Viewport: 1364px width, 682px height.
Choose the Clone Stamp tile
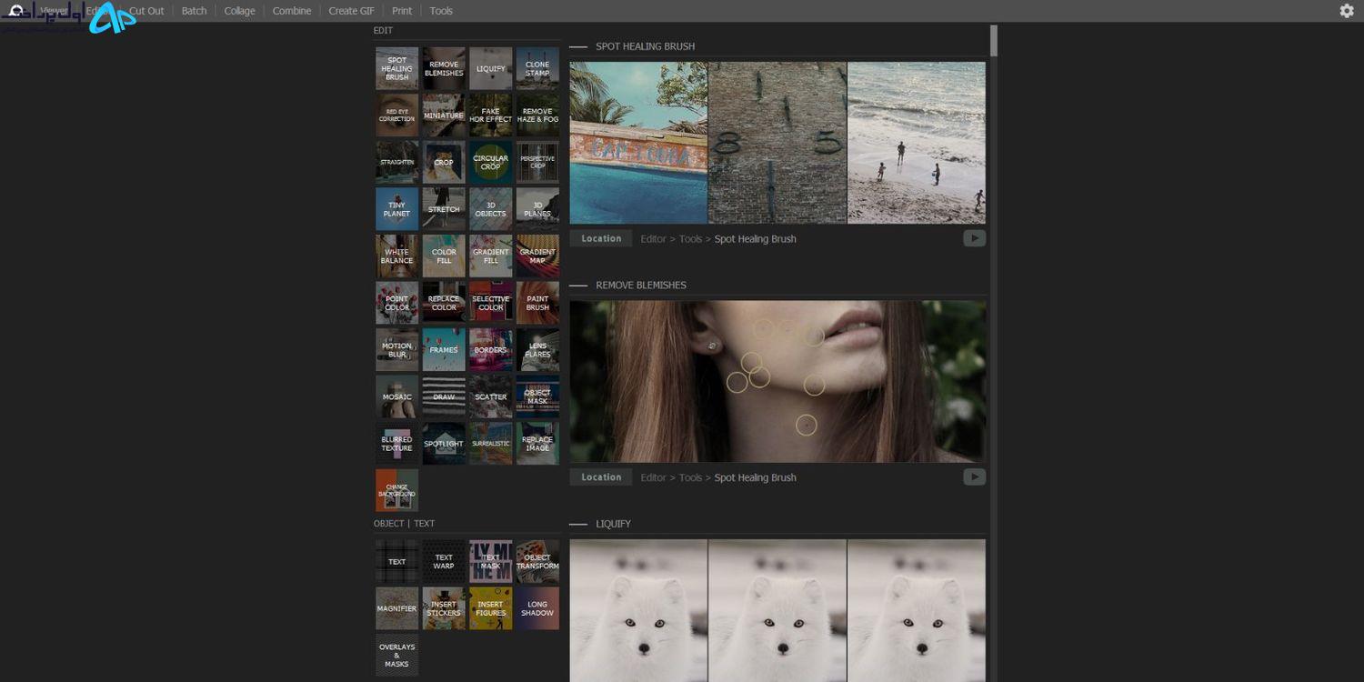(x=537, y=68)
